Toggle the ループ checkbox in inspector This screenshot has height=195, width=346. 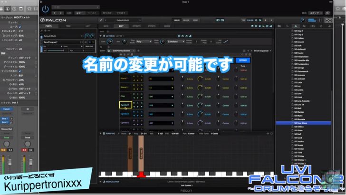[x=20, y=27]
